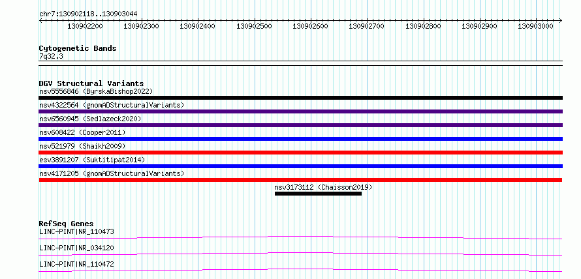Viewport: 581px width, 279px height.
Task: Open gene LINC-PINT|NR_110473 label
Action: click(x=76, y=232)
